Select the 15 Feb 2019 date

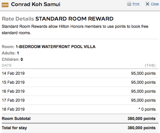click(x=13, y=82)
